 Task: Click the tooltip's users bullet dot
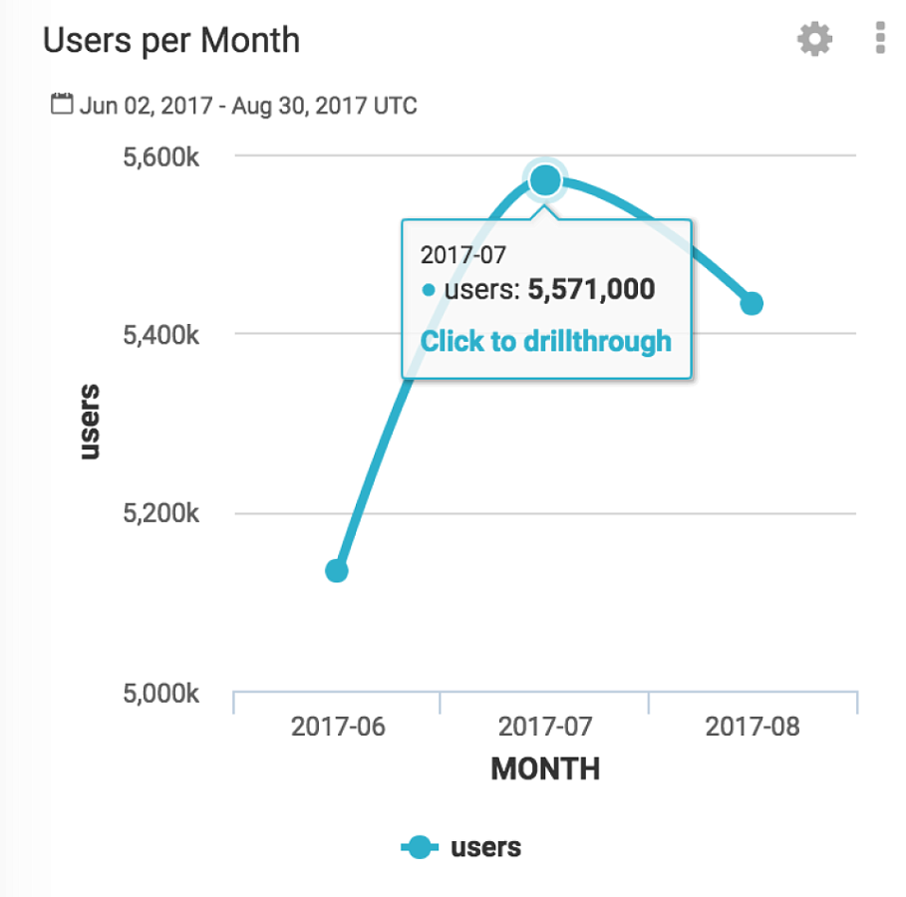tap(429, 290)
